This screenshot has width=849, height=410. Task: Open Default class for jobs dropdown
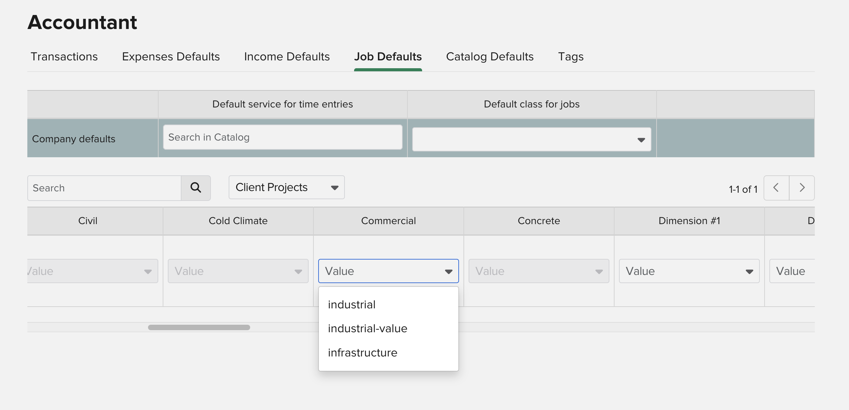[531, 140]
